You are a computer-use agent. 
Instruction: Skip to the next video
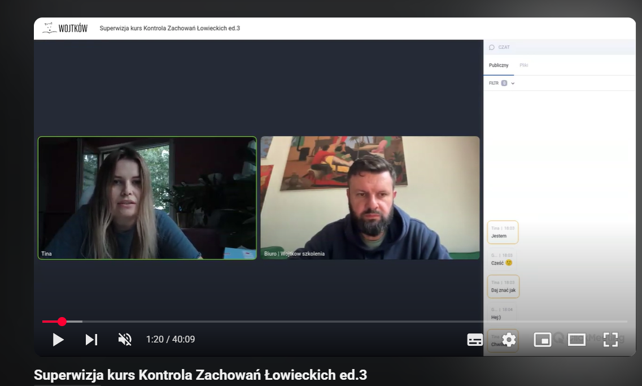point(91,340)
